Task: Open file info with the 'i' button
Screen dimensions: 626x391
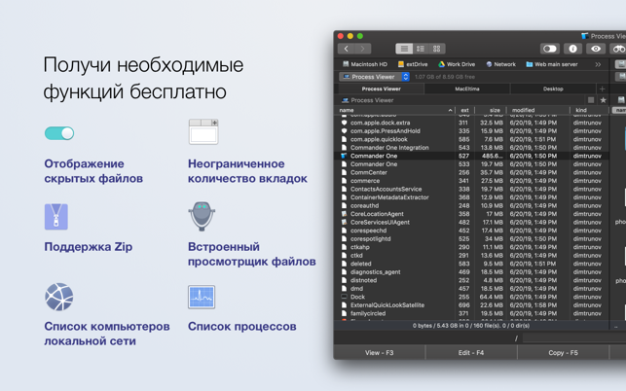Action: 572,49
